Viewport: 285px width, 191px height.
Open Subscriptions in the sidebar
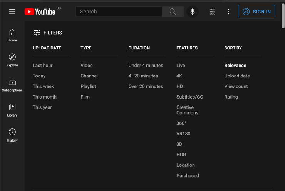click(12, 85)
